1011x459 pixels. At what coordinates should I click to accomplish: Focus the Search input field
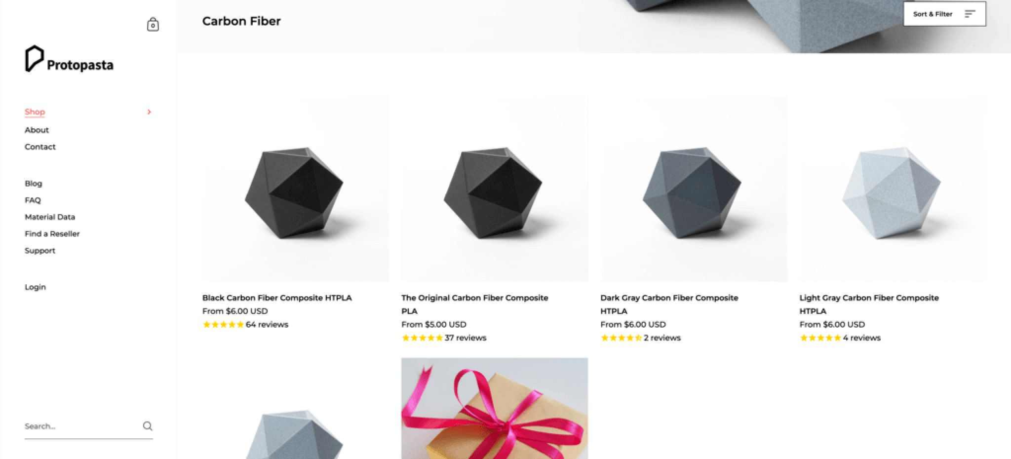82,426
